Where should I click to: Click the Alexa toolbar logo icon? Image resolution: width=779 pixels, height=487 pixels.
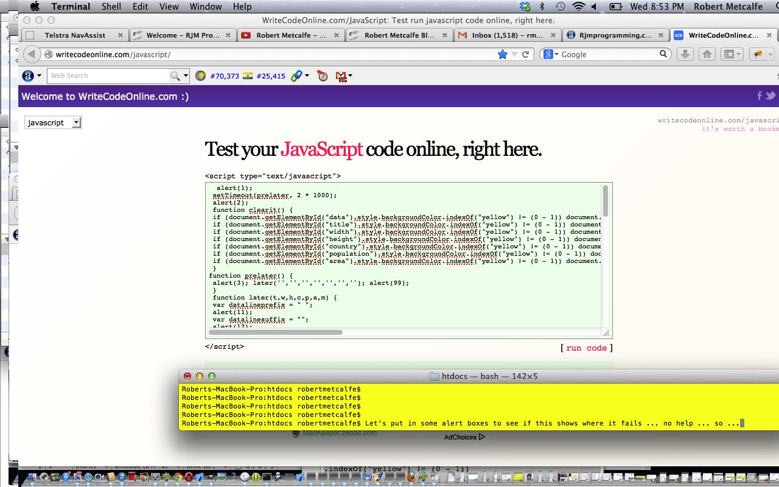tap(28, 76)
